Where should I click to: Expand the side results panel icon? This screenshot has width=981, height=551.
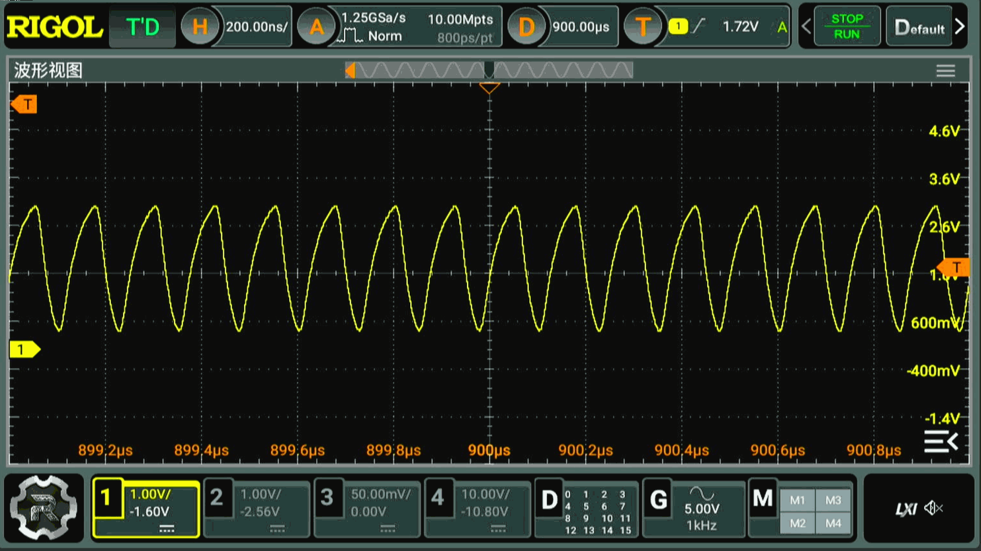coord(940,442)
